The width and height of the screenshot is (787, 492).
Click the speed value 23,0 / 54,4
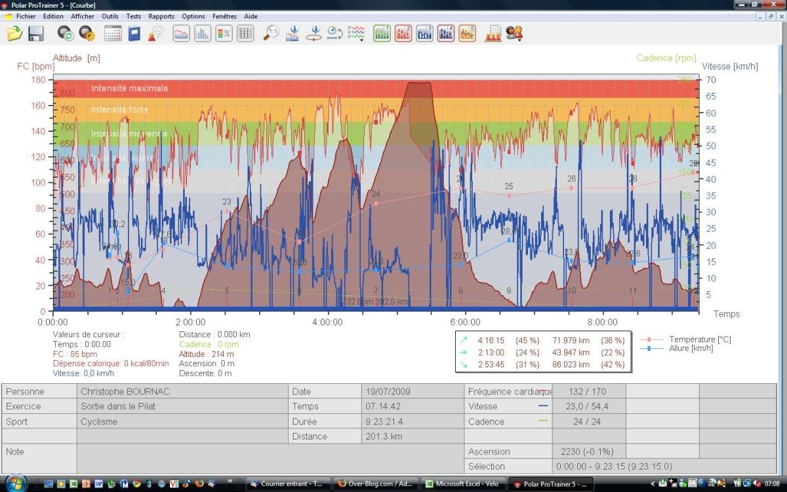(x=587, y=406)
